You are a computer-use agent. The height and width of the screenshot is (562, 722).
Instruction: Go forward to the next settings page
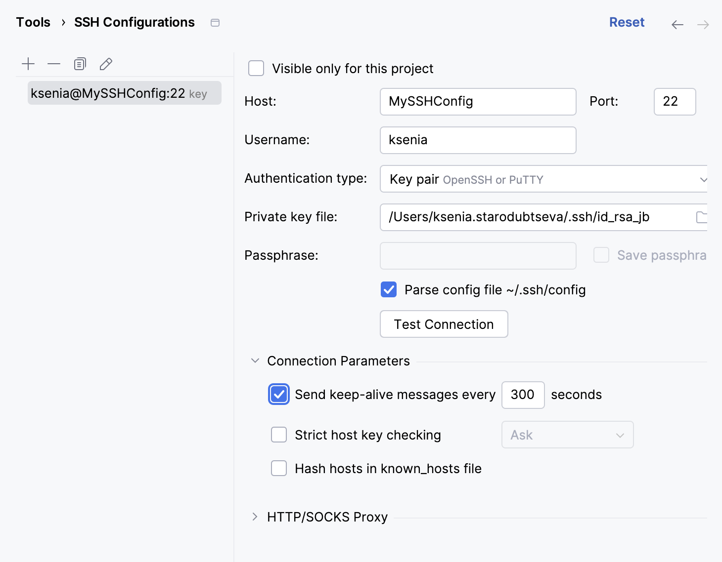[x=703, y=24]
